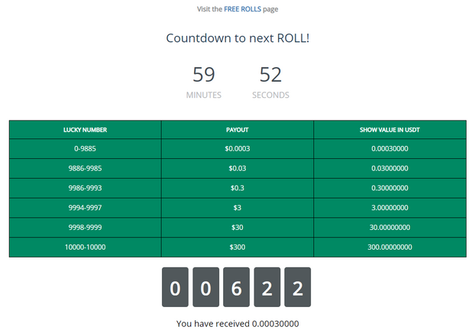
Task: Select the 0-9885 lucky number cell
Action: click(x=86, y=148)
